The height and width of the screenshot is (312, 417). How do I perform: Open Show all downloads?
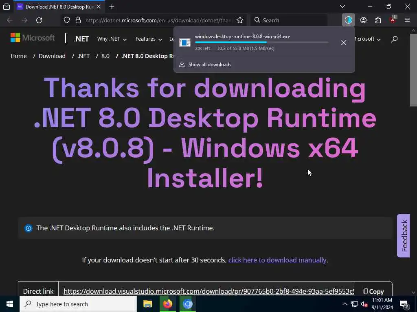coord(210,65)
